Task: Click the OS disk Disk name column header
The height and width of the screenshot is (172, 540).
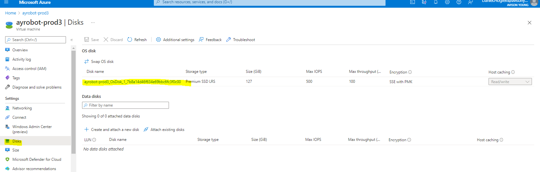Action: 95,72
